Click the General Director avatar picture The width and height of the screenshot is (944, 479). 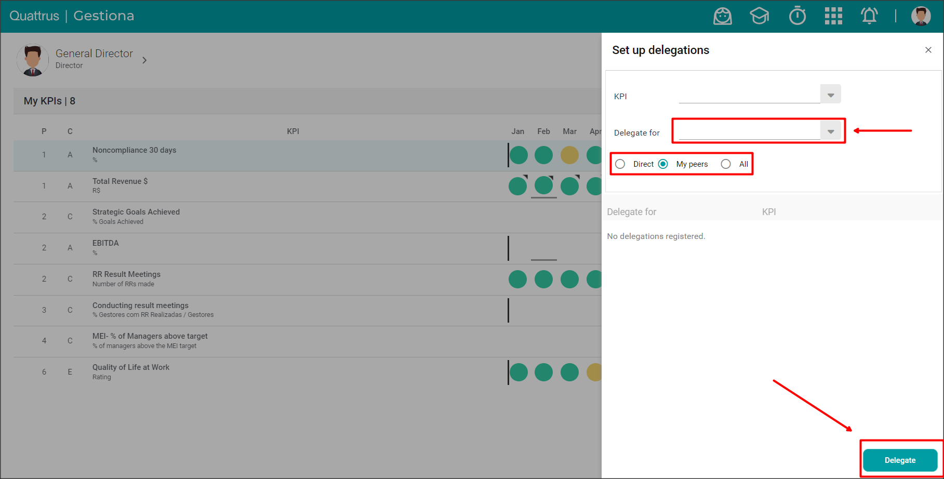[33, 60]
